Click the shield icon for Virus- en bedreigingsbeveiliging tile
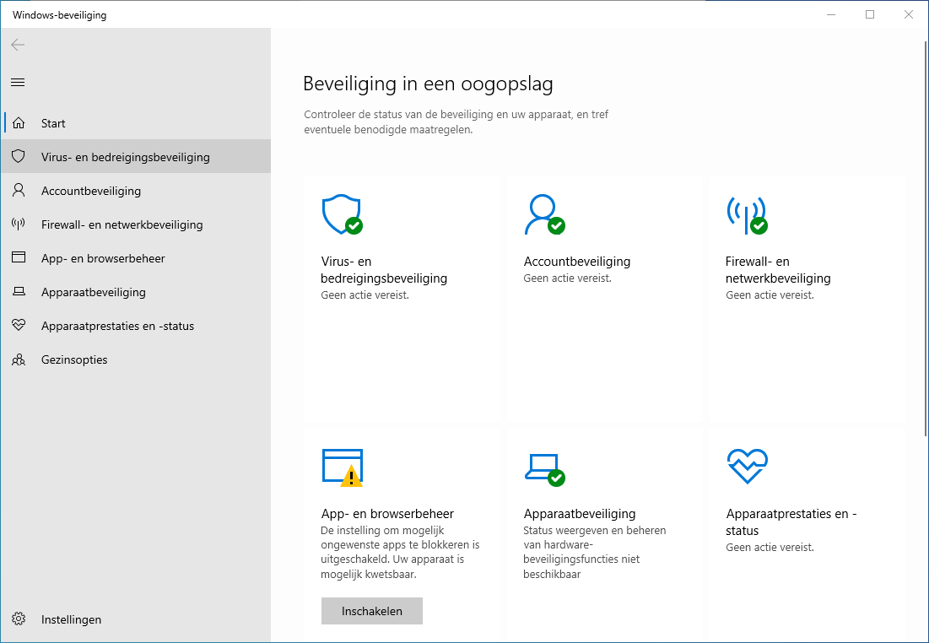Image resolution: width=929 pixels, height=643 pixels. [342, 214]
